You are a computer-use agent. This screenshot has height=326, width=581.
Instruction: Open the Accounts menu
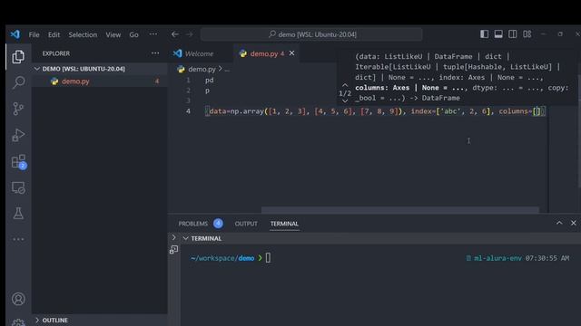point(18,299)
